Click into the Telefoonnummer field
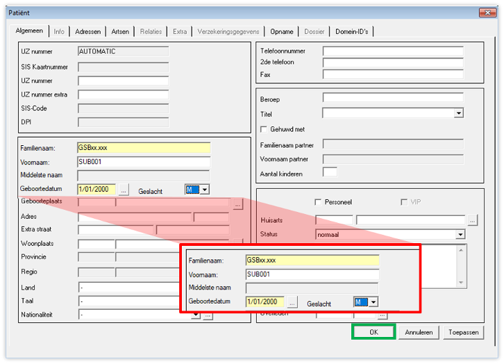The height and width of the screenshot is (364, 504). [392, 51]
